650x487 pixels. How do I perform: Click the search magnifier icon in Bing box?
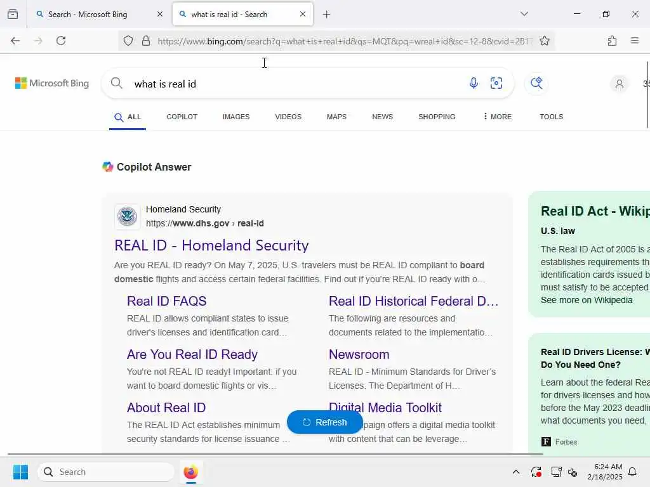(117, 83)
